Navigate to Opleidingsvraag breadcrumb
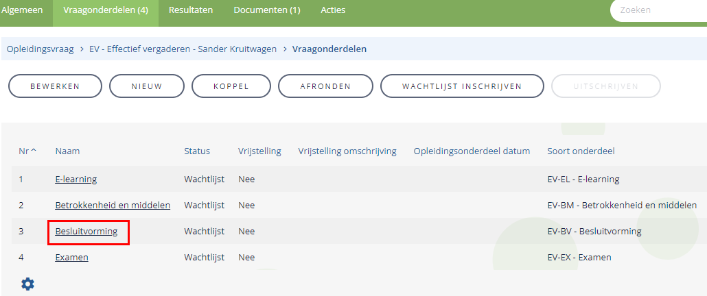707x296 pixels. point(40,49)
